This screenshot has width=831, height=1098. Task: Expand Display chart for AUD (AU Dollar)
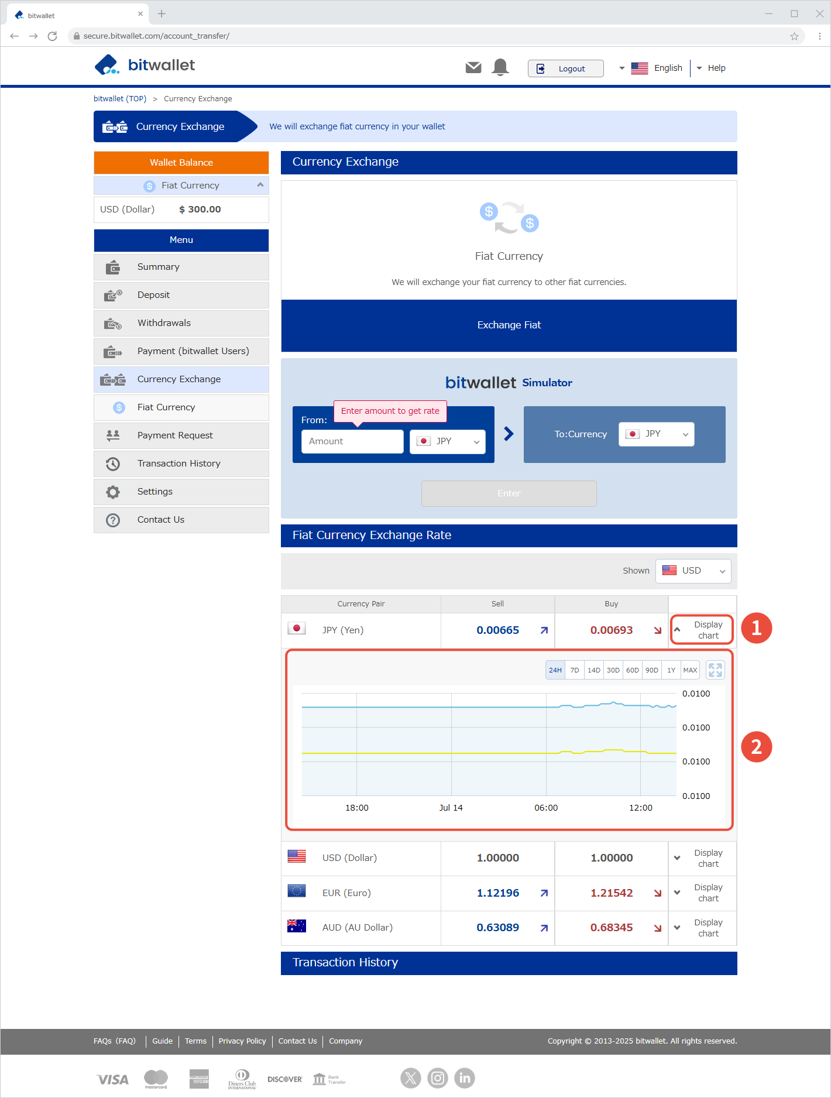tap(702, 928)
